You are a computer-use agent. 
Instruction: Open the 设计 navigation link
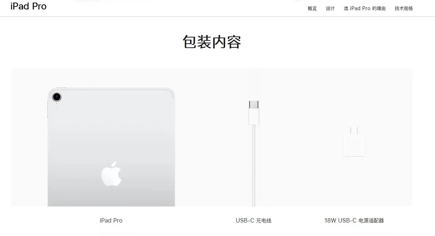coord(330,9)
